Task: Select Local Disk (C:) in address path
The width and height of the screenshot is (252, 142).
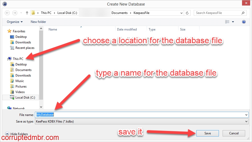Action: pos(67,13)
